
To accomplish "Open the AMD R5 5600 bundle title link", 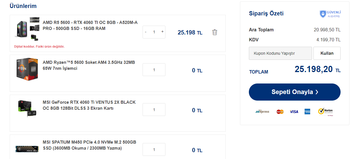I will pyautogui.click(x=90, y=25).
